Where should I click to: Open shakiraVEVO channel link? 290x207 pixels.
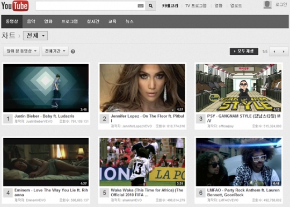[x=132, y=200]
